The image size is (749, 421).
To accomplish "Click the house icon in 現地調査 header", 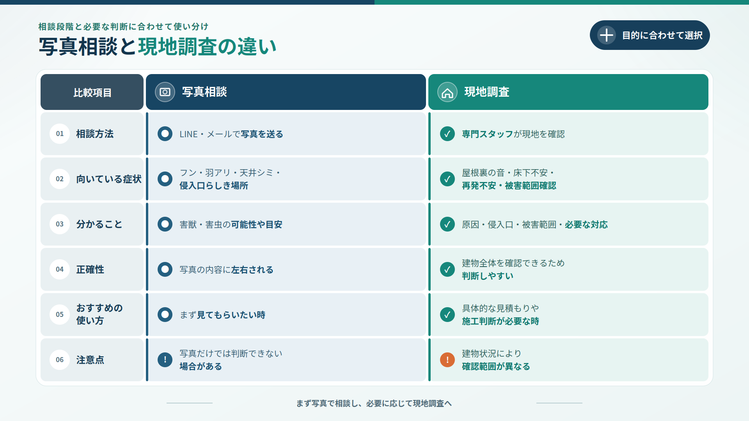I will [x=447, y=92].
